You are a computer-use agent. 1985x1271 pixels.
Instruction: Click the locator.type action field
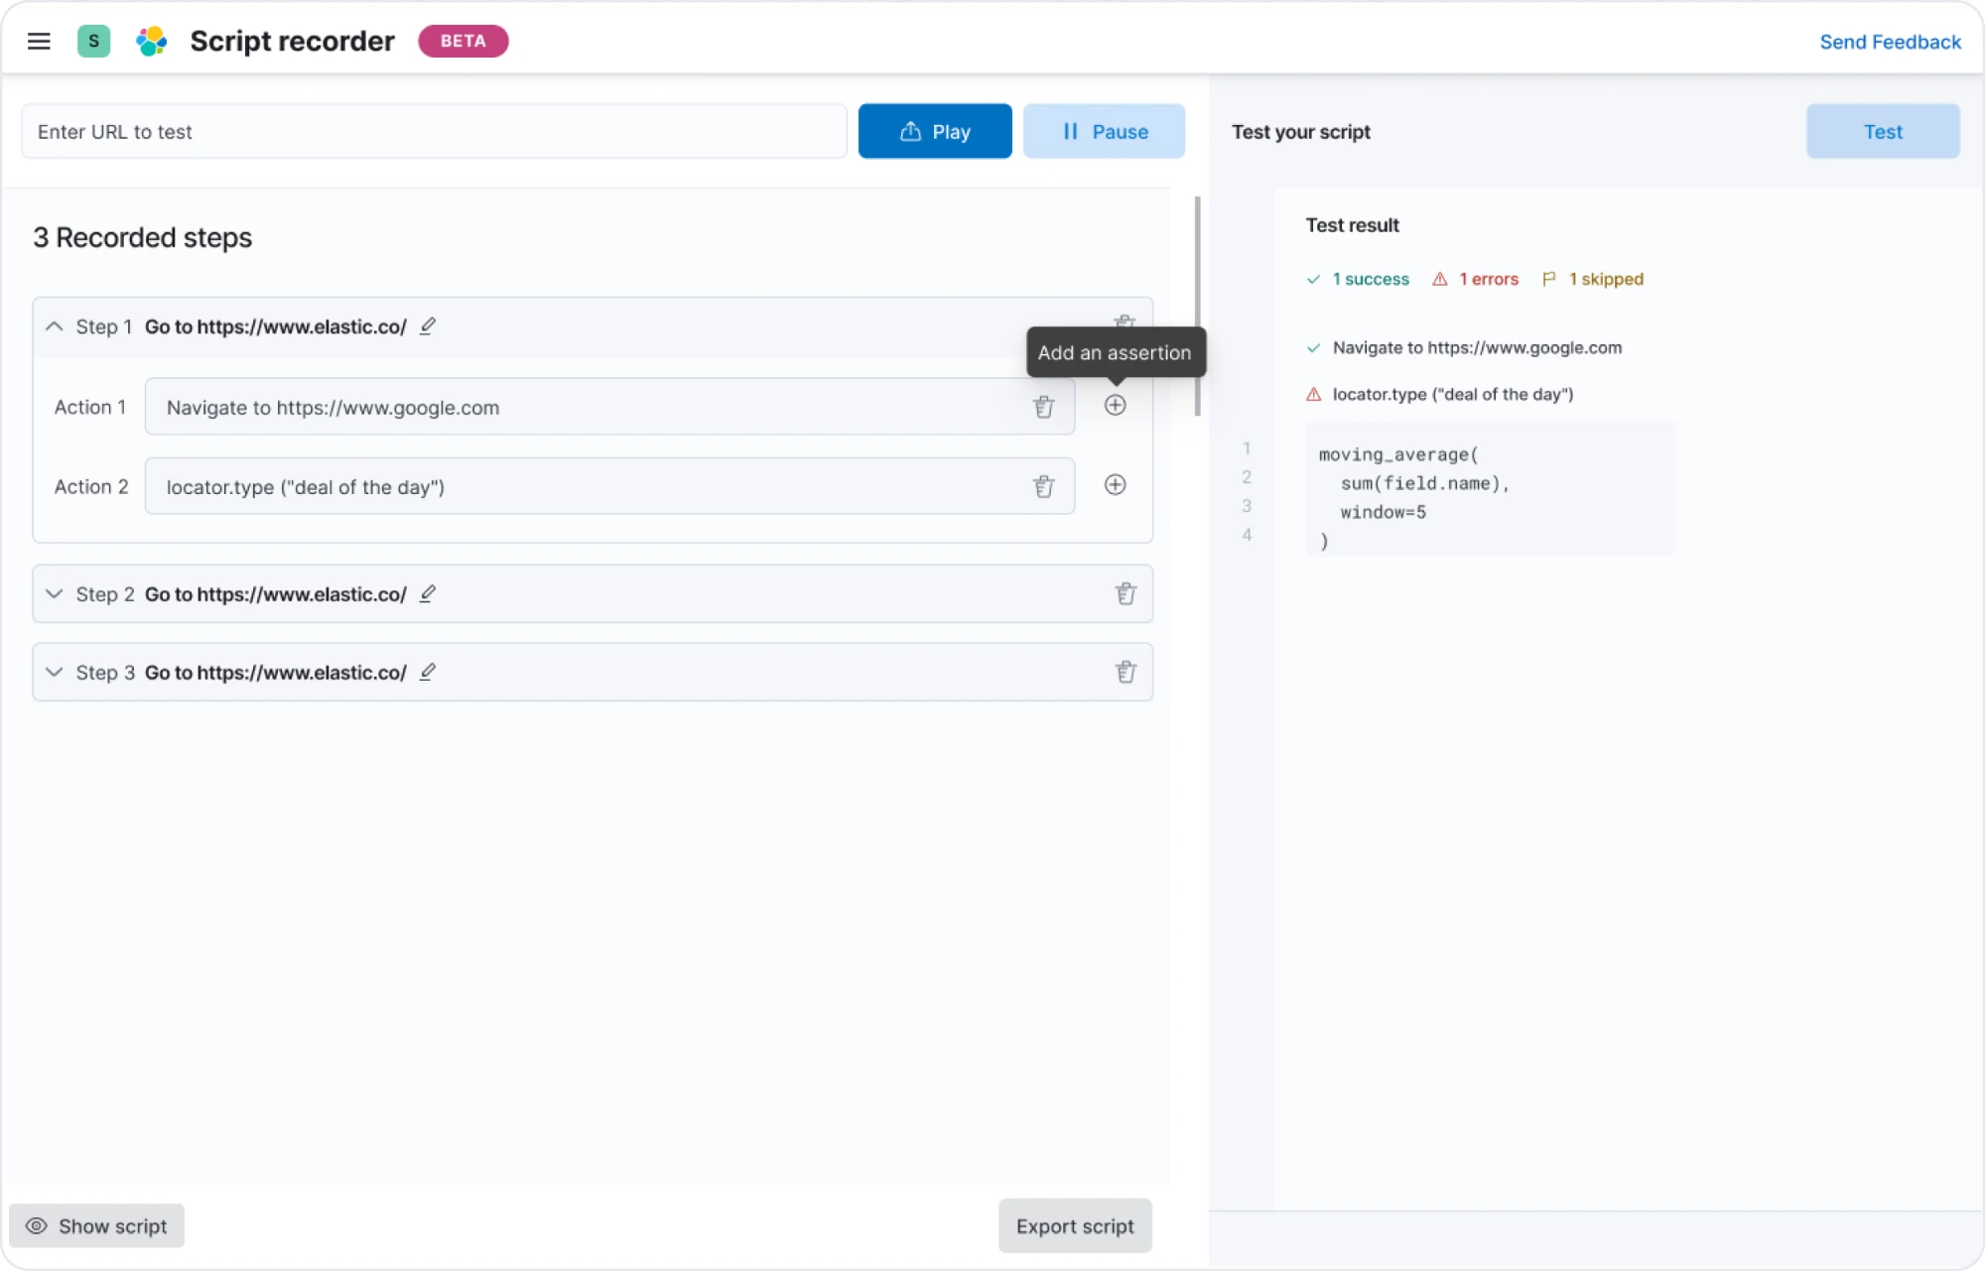(x=609, y=486)
